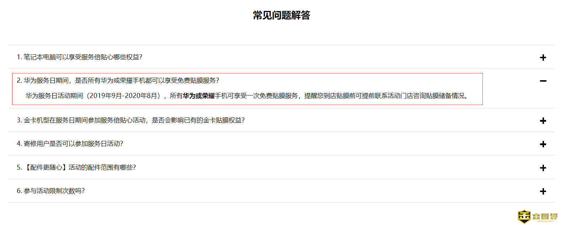Expand question 4 via its plus icon

[x=543, y=144]
